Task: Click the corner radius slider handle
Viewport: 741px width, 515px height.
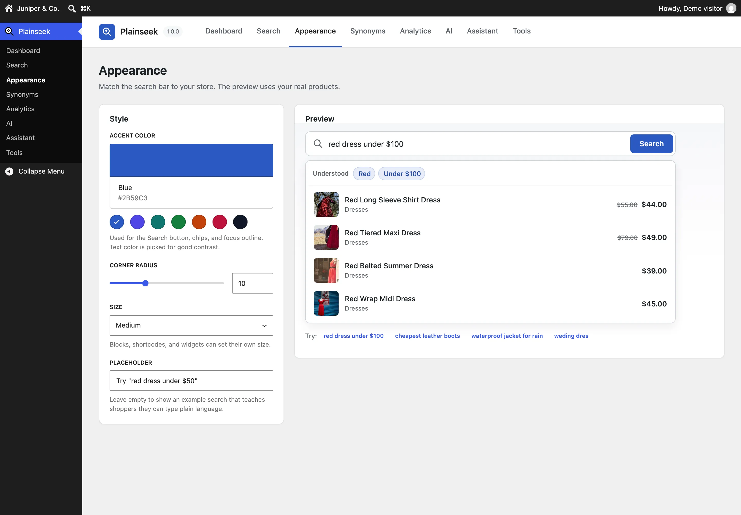Action: 145,283
